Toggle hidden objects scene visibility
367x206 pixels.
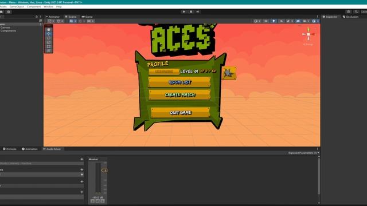(x=298, y=21)
